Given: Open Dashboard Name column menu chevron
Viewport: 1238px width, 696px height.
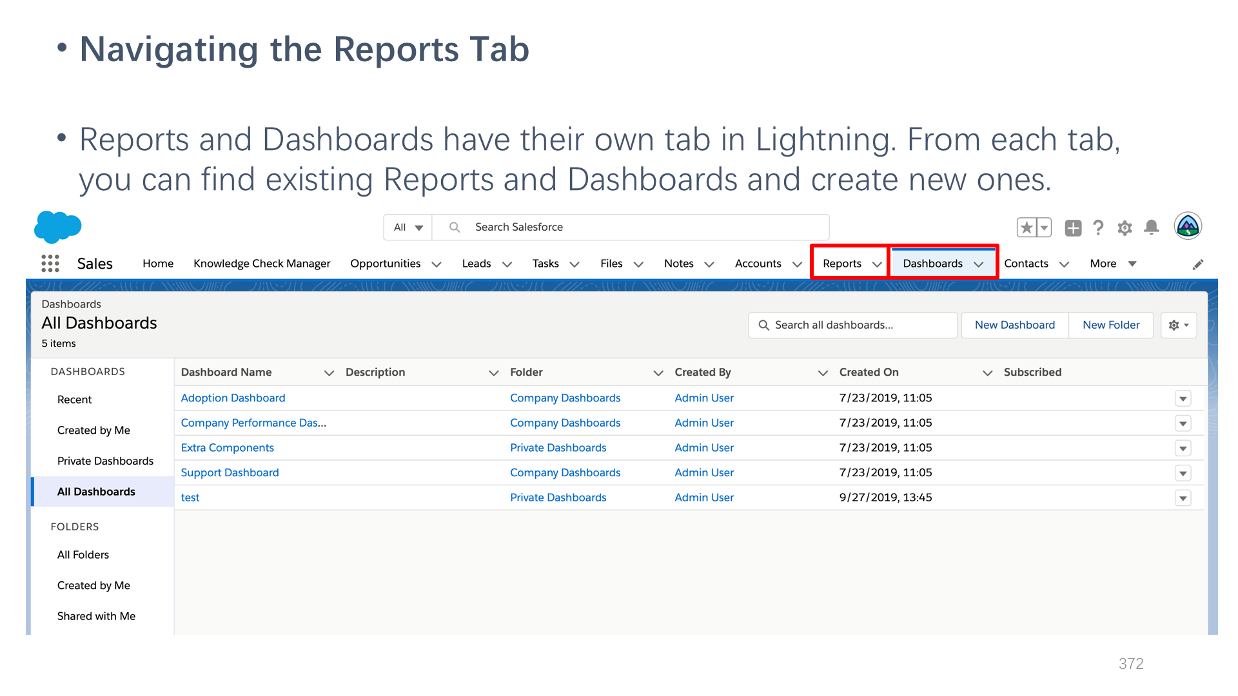Looking at the screenshot, I should click(x=329, y=373).
